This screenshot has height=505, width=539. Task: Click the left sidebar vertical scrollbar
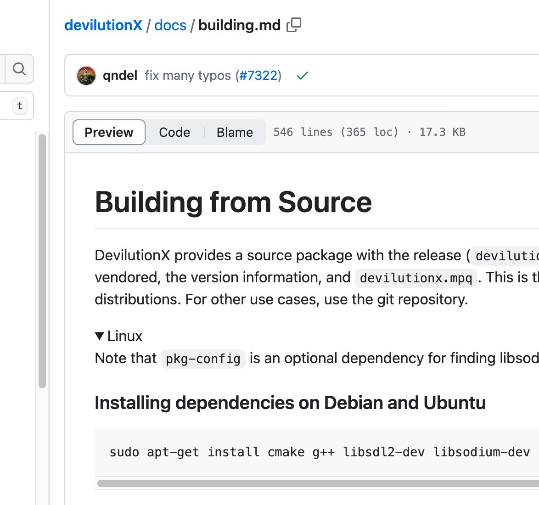[42, 261]
